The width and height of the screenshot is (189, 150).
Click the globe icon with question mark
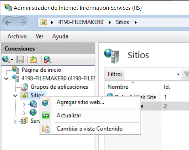tap(33, 104)
